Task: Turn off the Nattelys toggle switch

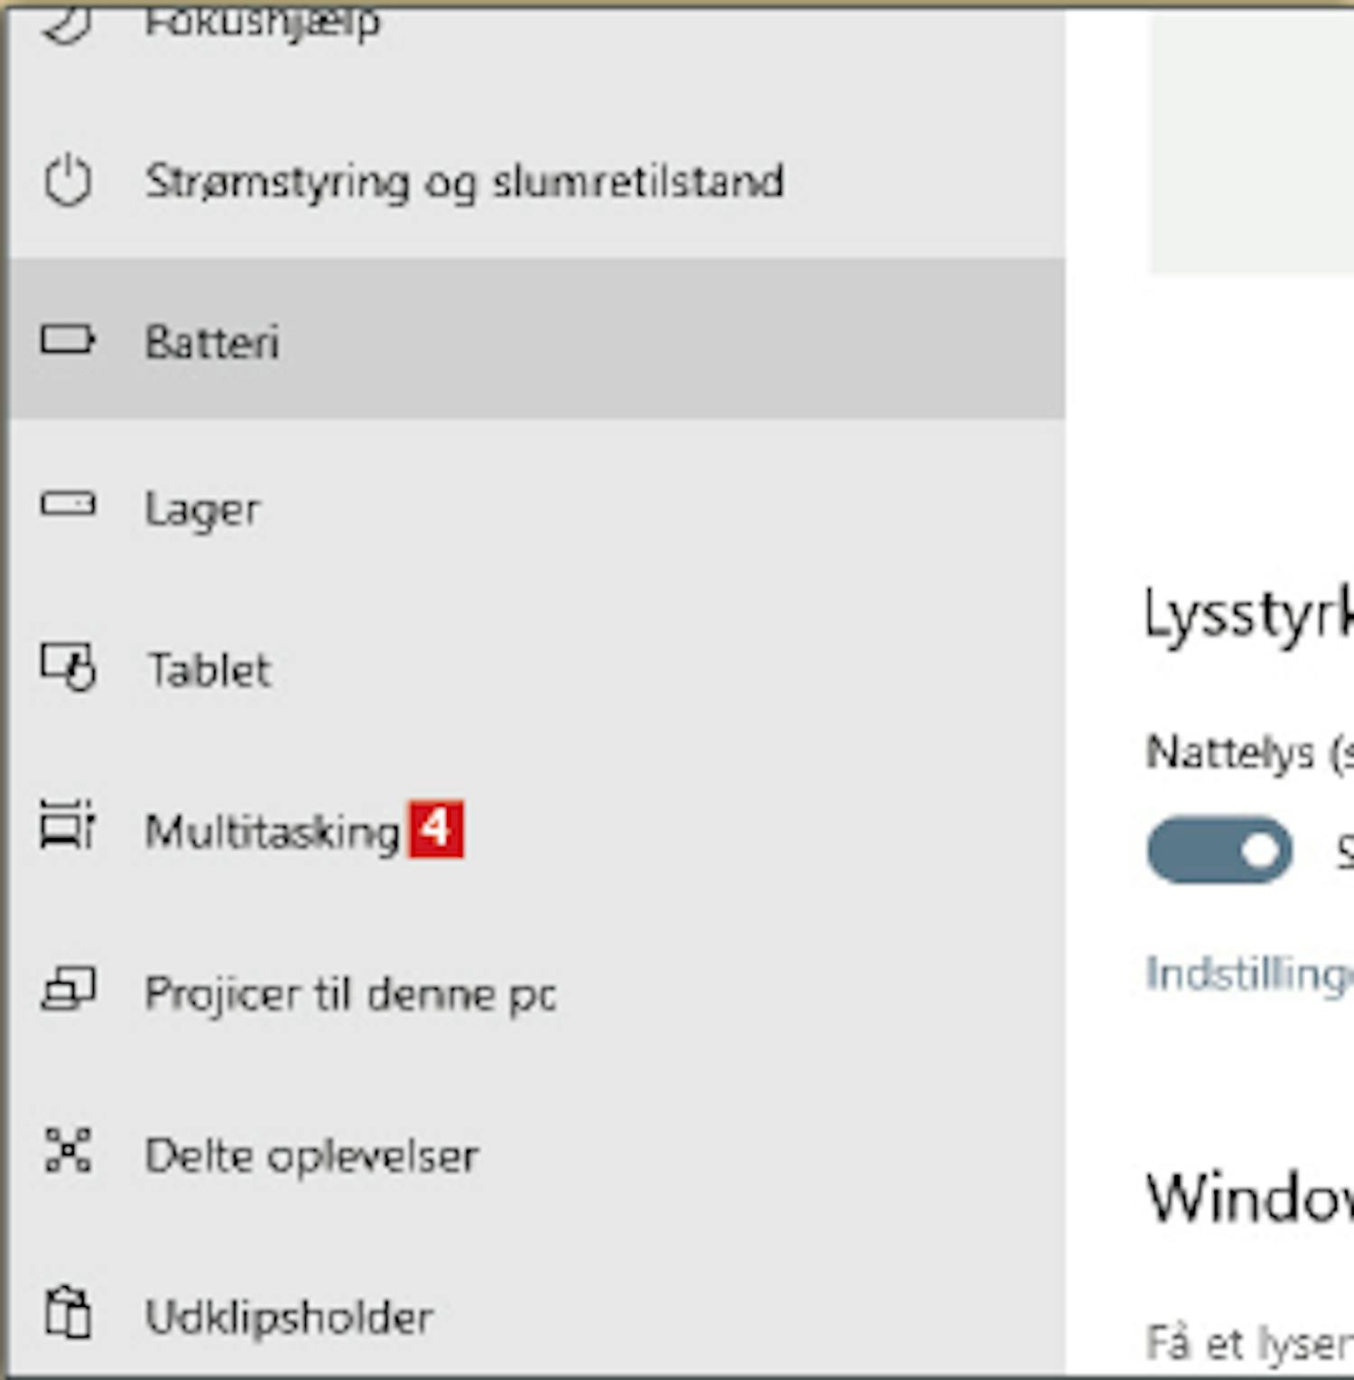Action: [1220, 850]
